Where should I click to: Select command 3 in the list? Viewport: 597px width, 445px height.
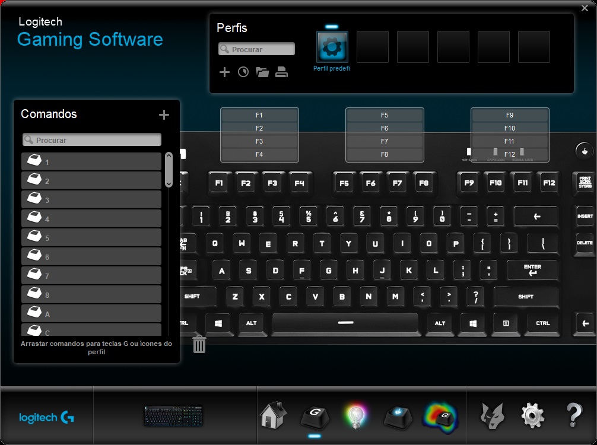tap(91, 199)
